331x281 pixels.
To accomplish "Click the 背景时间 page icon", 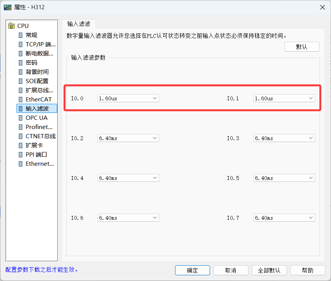I will [20, 72].
